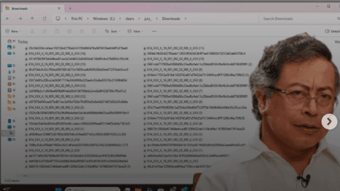Viewport: 340px width, 191px height.
Task: Go back using the back arrow
Action: [x=7, y=19]
